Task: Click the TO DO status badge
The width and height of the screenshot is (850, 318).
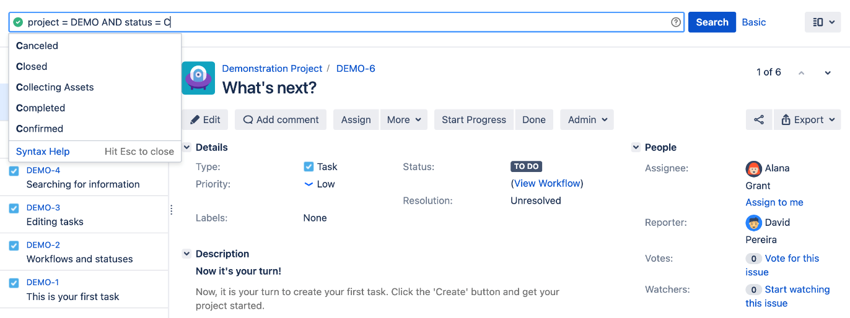Action: (x=527, y=166)
